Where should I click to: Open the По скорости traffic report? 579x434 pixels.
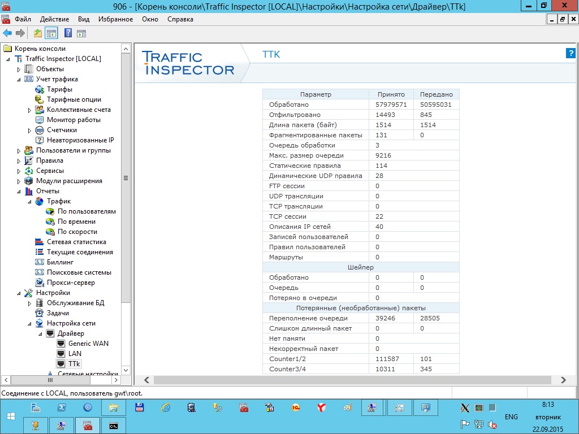coord(77,232)
